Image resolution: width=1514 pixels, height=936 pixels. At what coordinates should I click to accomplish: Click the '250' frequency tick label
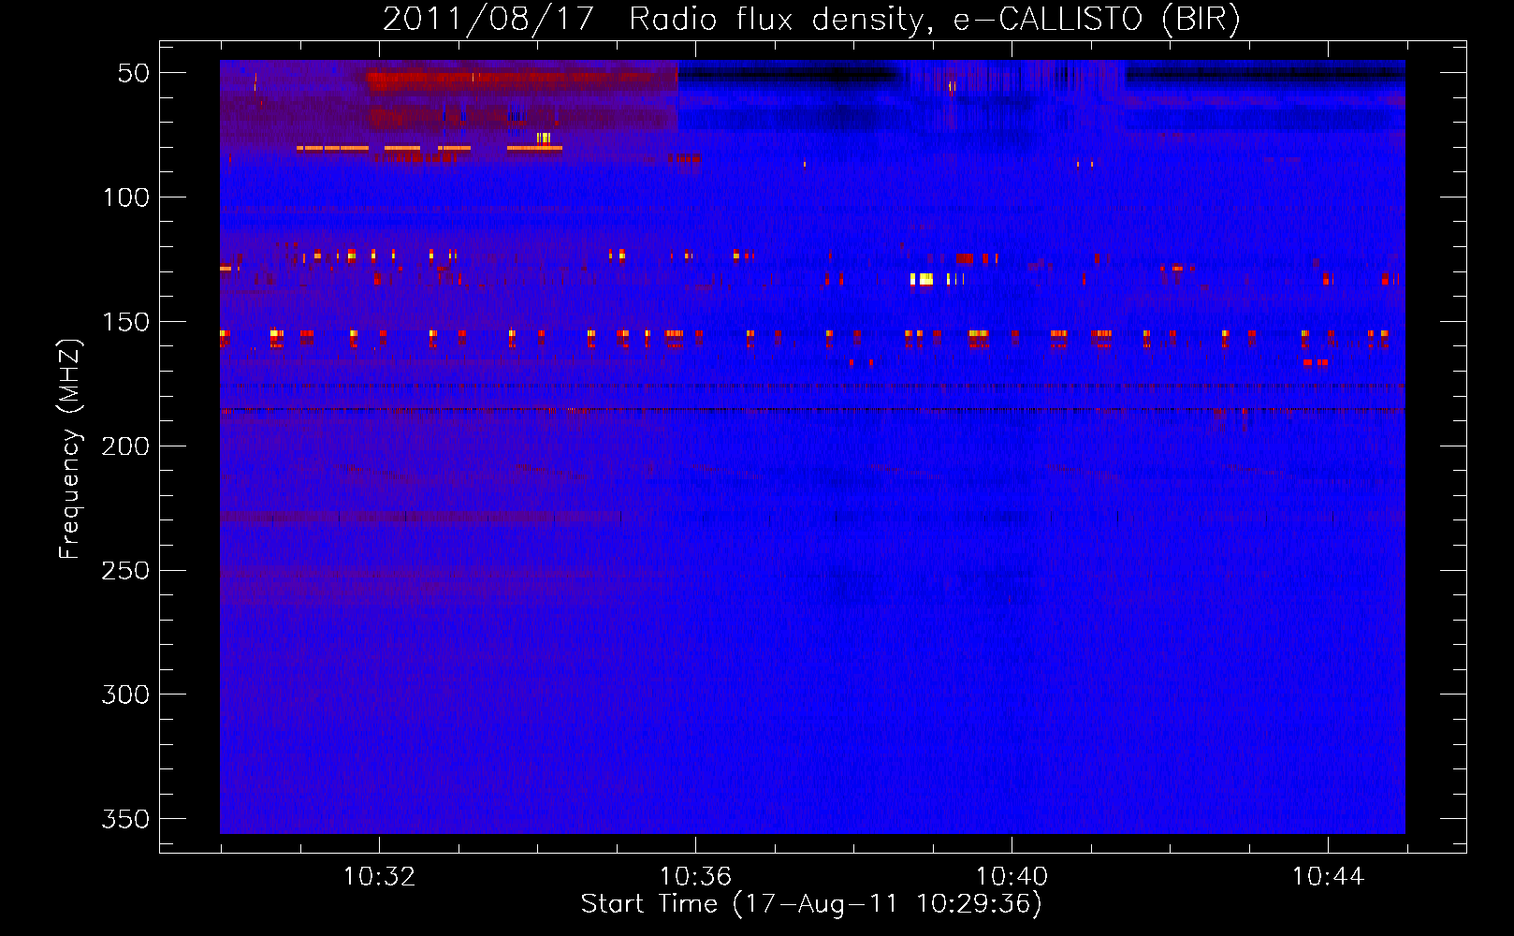click(126, 571)
